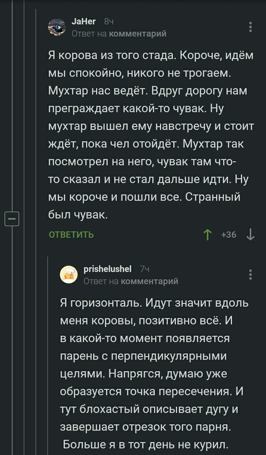This screenshot has width=266, height=455.
Task: Downvote JaHer's comment with the down arrow
Action: click(x=250, y=235)
